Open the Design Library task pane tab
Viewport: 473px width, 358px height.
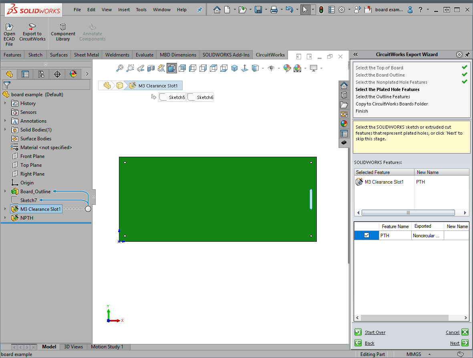click(x=344, y=95)
